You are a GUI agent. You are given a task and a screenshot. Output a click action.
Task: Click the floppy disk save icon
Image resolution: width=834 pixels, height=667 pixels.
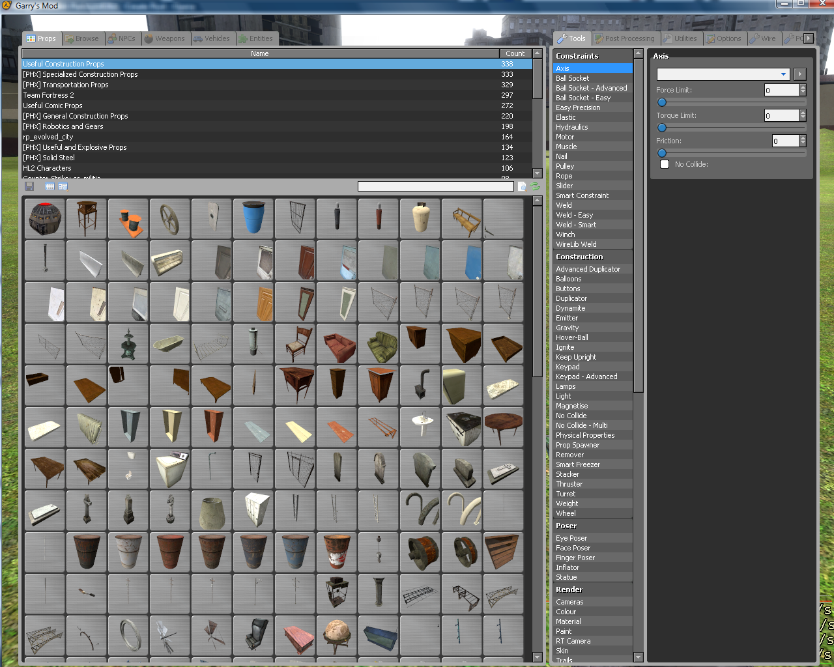tap(29, 186)
